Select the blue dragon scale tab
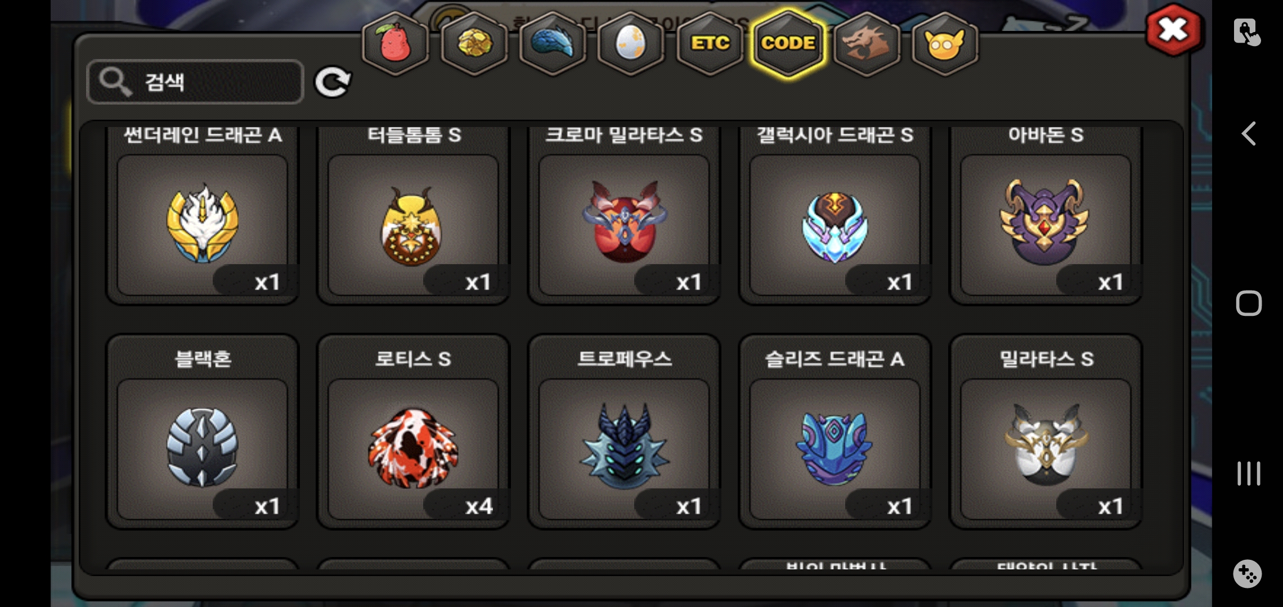Viewport: 1283px width, 607px height. (x=553, y=43)
